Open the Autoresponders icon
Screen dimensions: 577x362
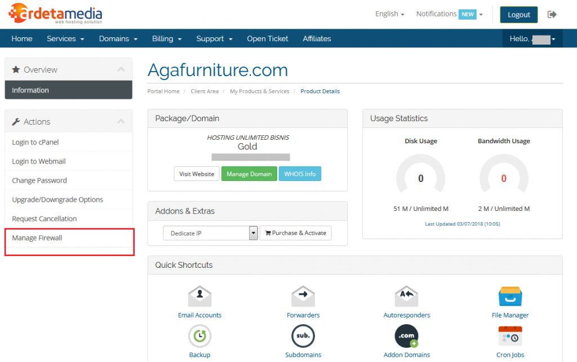pyautogui.click(x=406, y=297)
